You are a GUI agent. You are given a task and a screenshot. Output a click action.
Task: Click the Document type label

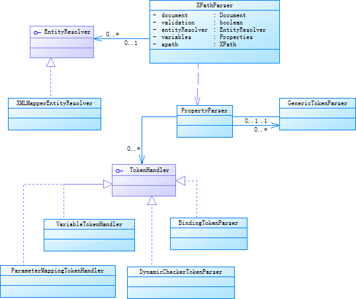(x=232, y=15)
